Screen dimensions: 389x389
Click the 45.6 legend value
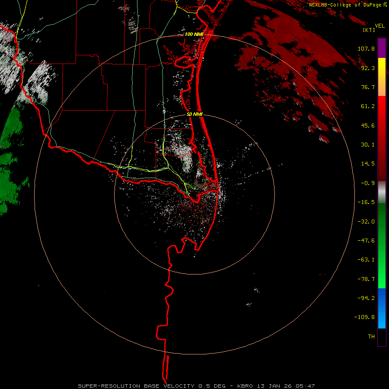368,125
